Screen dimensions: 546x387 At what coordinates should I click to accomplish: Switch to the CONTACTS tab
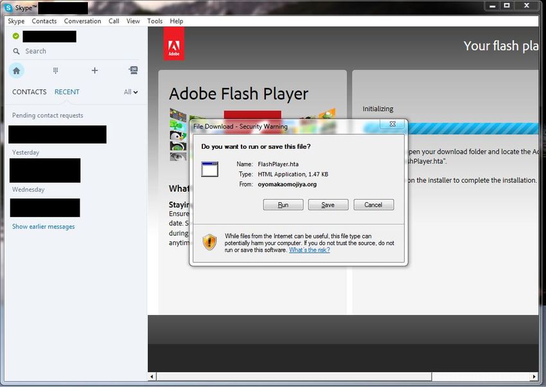tap(30, 92)
